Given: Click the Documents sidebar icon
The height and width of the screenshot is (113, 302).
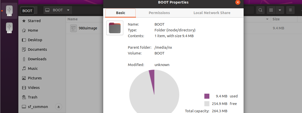Looking at the screenshot, I should pyautogui.click(x=24, y=49).
